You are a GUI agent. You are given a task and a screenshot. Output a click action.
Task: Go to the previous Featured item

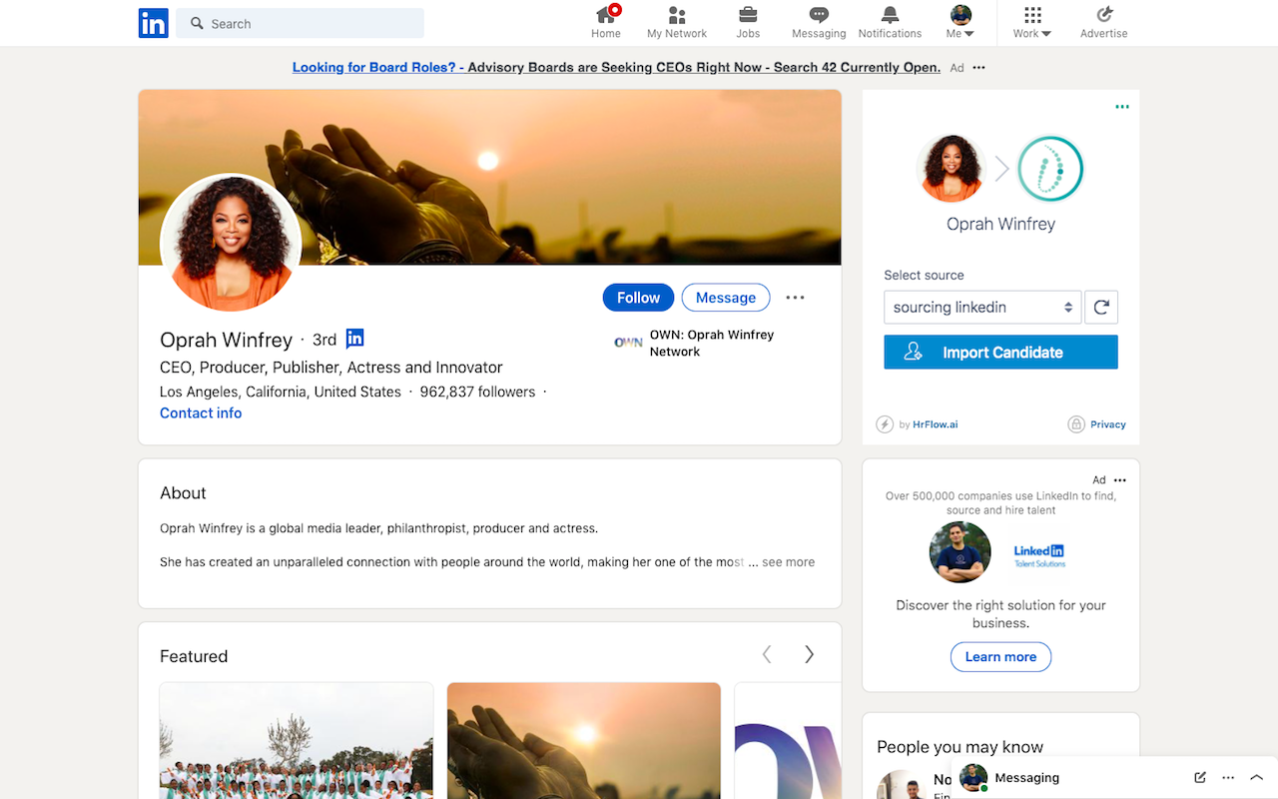tap(767, 654)
